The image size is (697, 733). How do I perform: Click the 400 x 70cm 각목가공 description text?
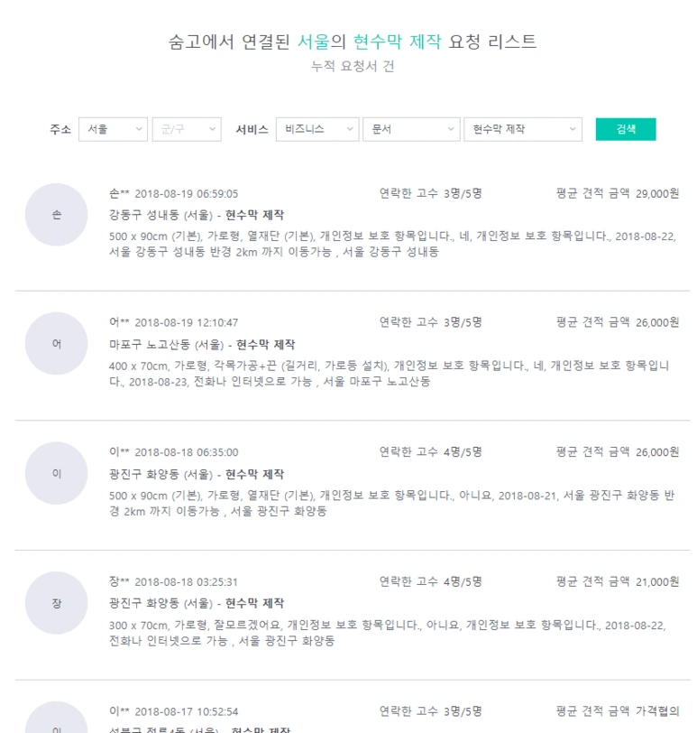point(389,373)
